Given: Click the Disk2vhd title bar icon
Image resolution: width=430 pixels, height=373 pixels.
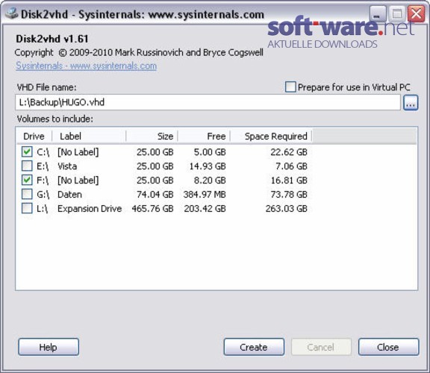Looking at the screenshot, I should point(12,13).
